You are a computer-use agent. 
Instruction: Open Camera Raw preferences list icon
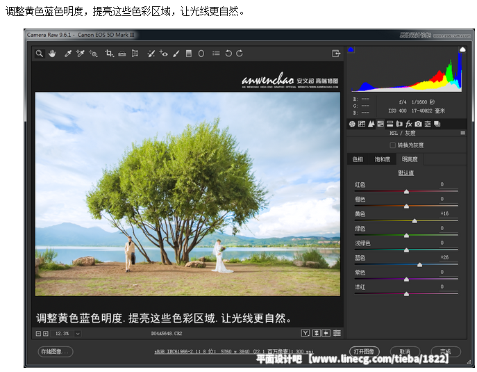coord(216,54)
